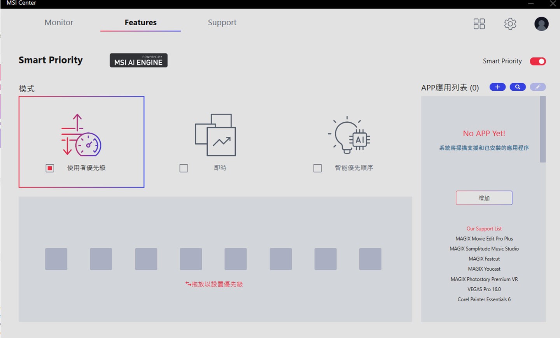Click the APP應用列表 (0) heading
This screenshot has width=560, height=338.
tap(450, 88)
